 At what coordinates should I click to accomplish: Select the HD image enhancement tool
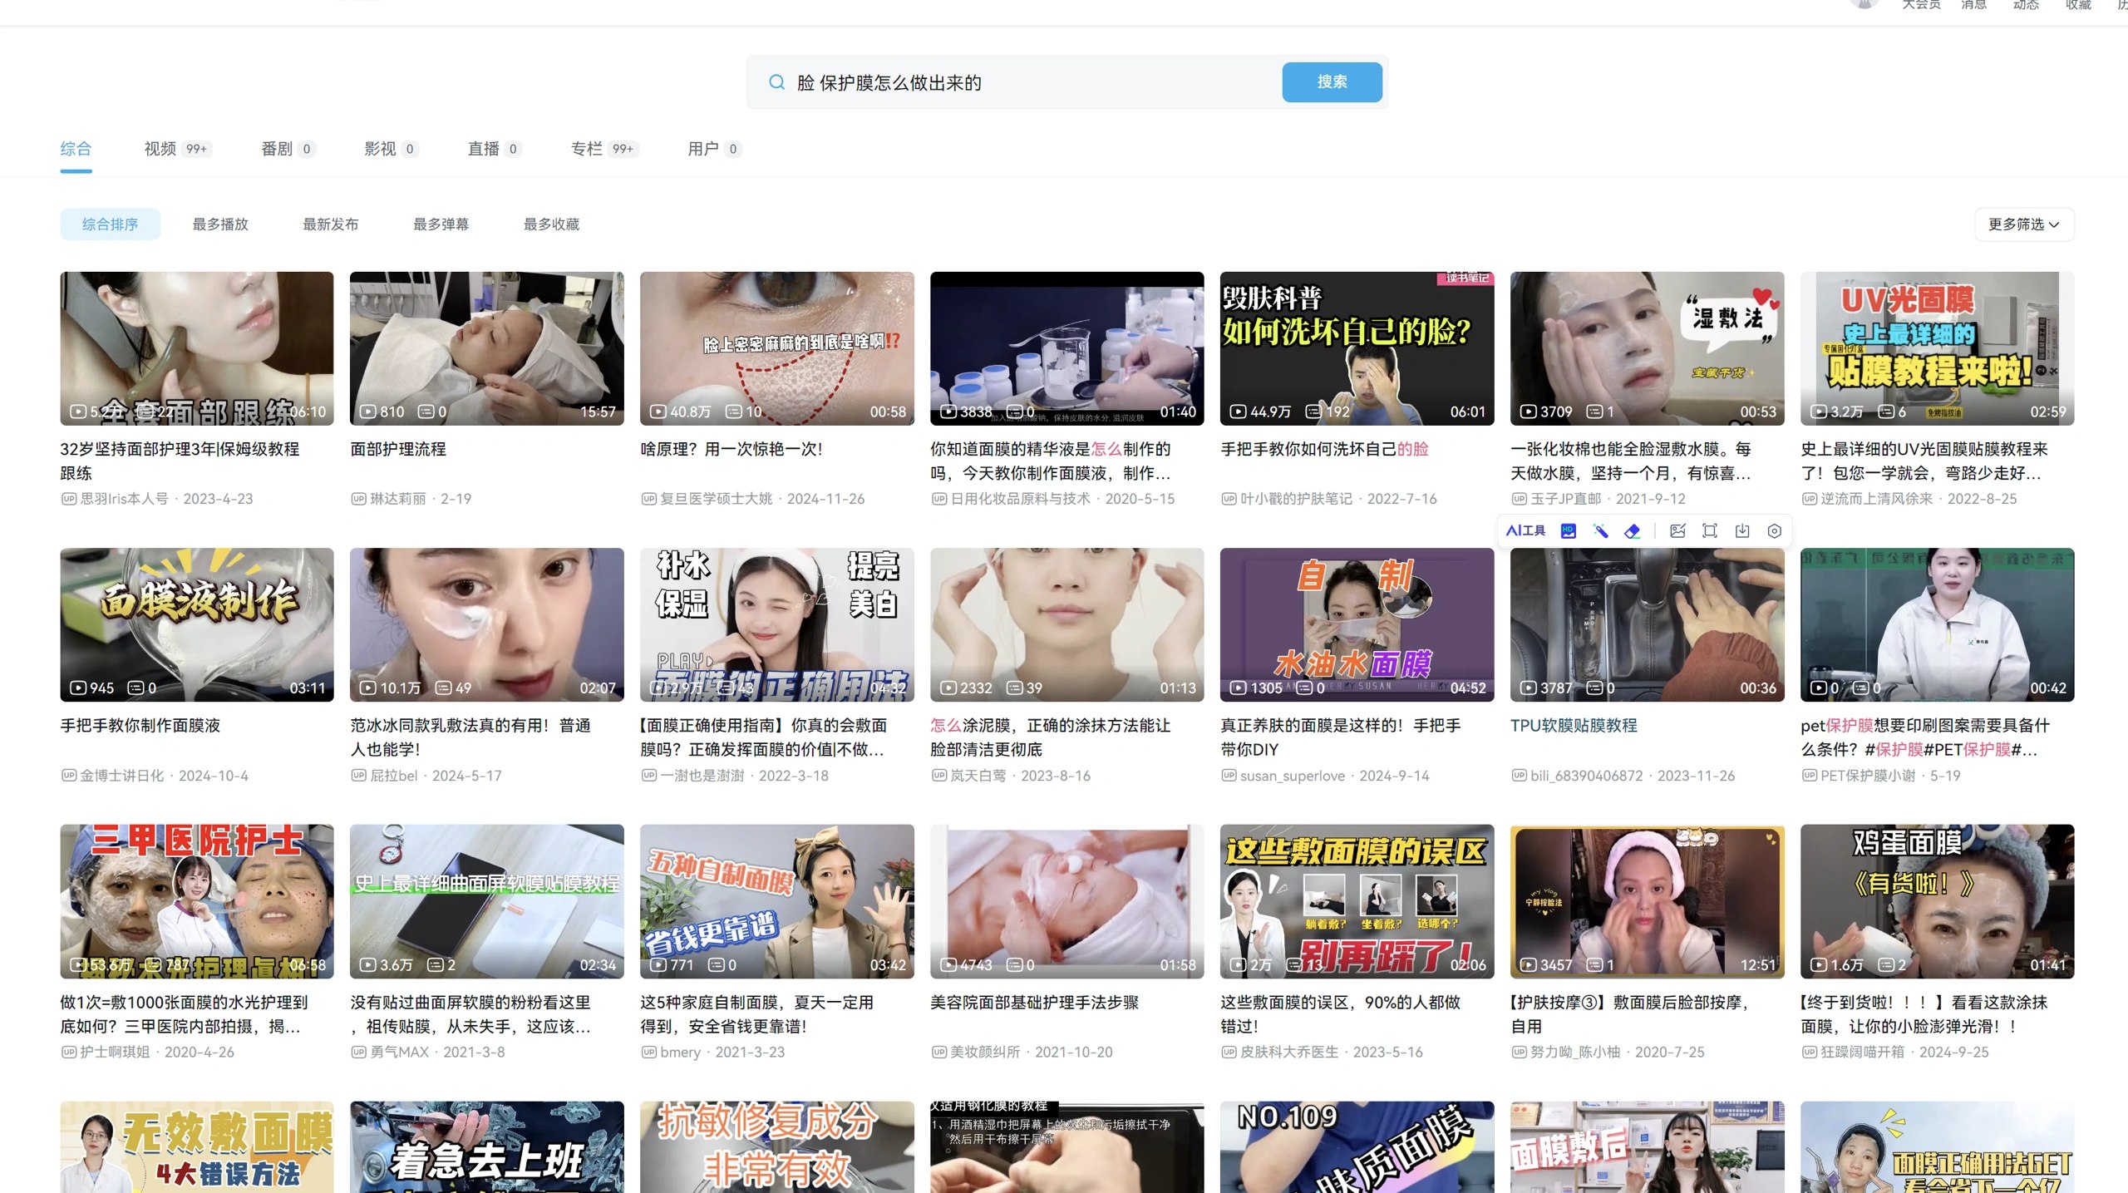(1568, 530)
